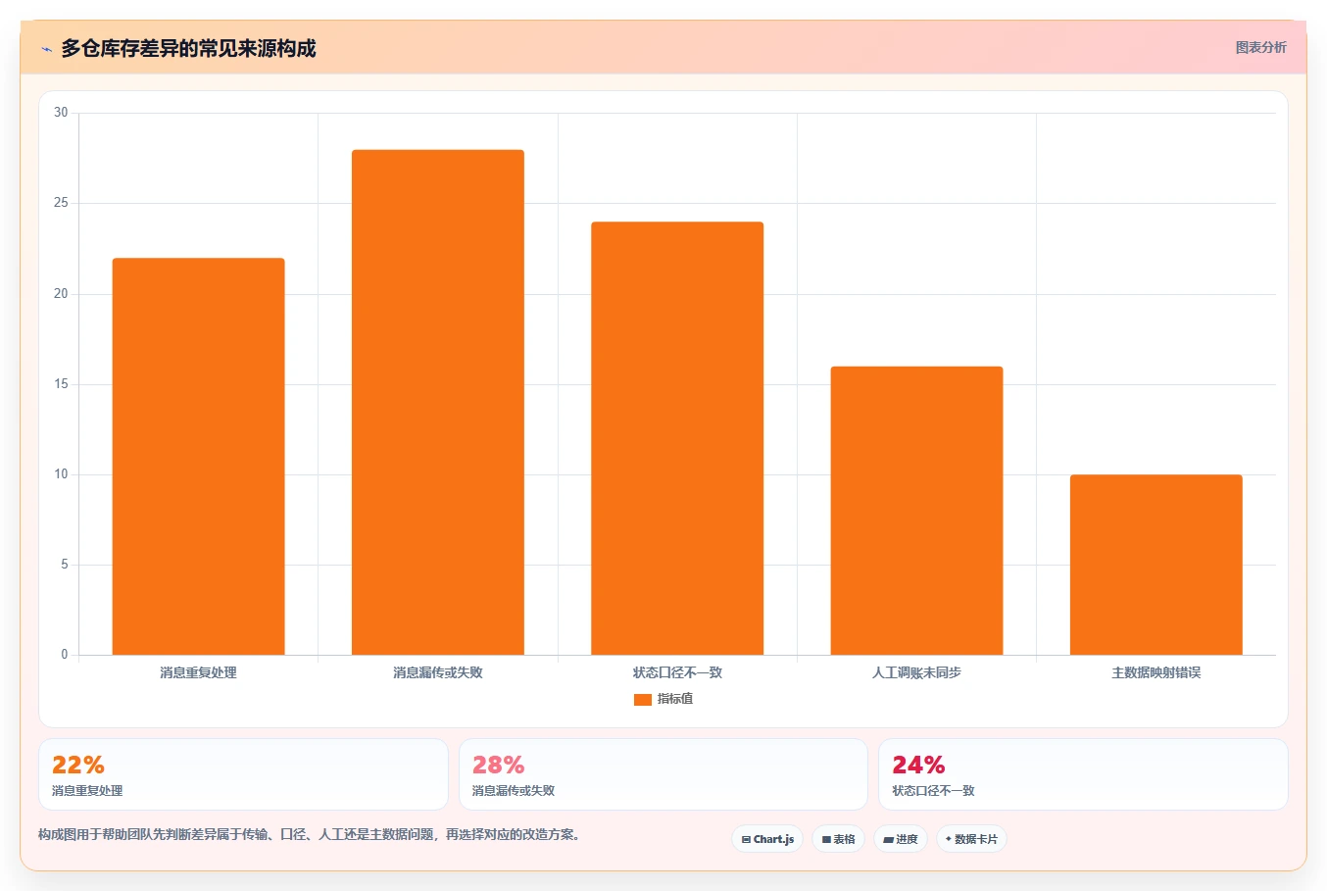Click the 表格 tag chip

tap(838, 839)
